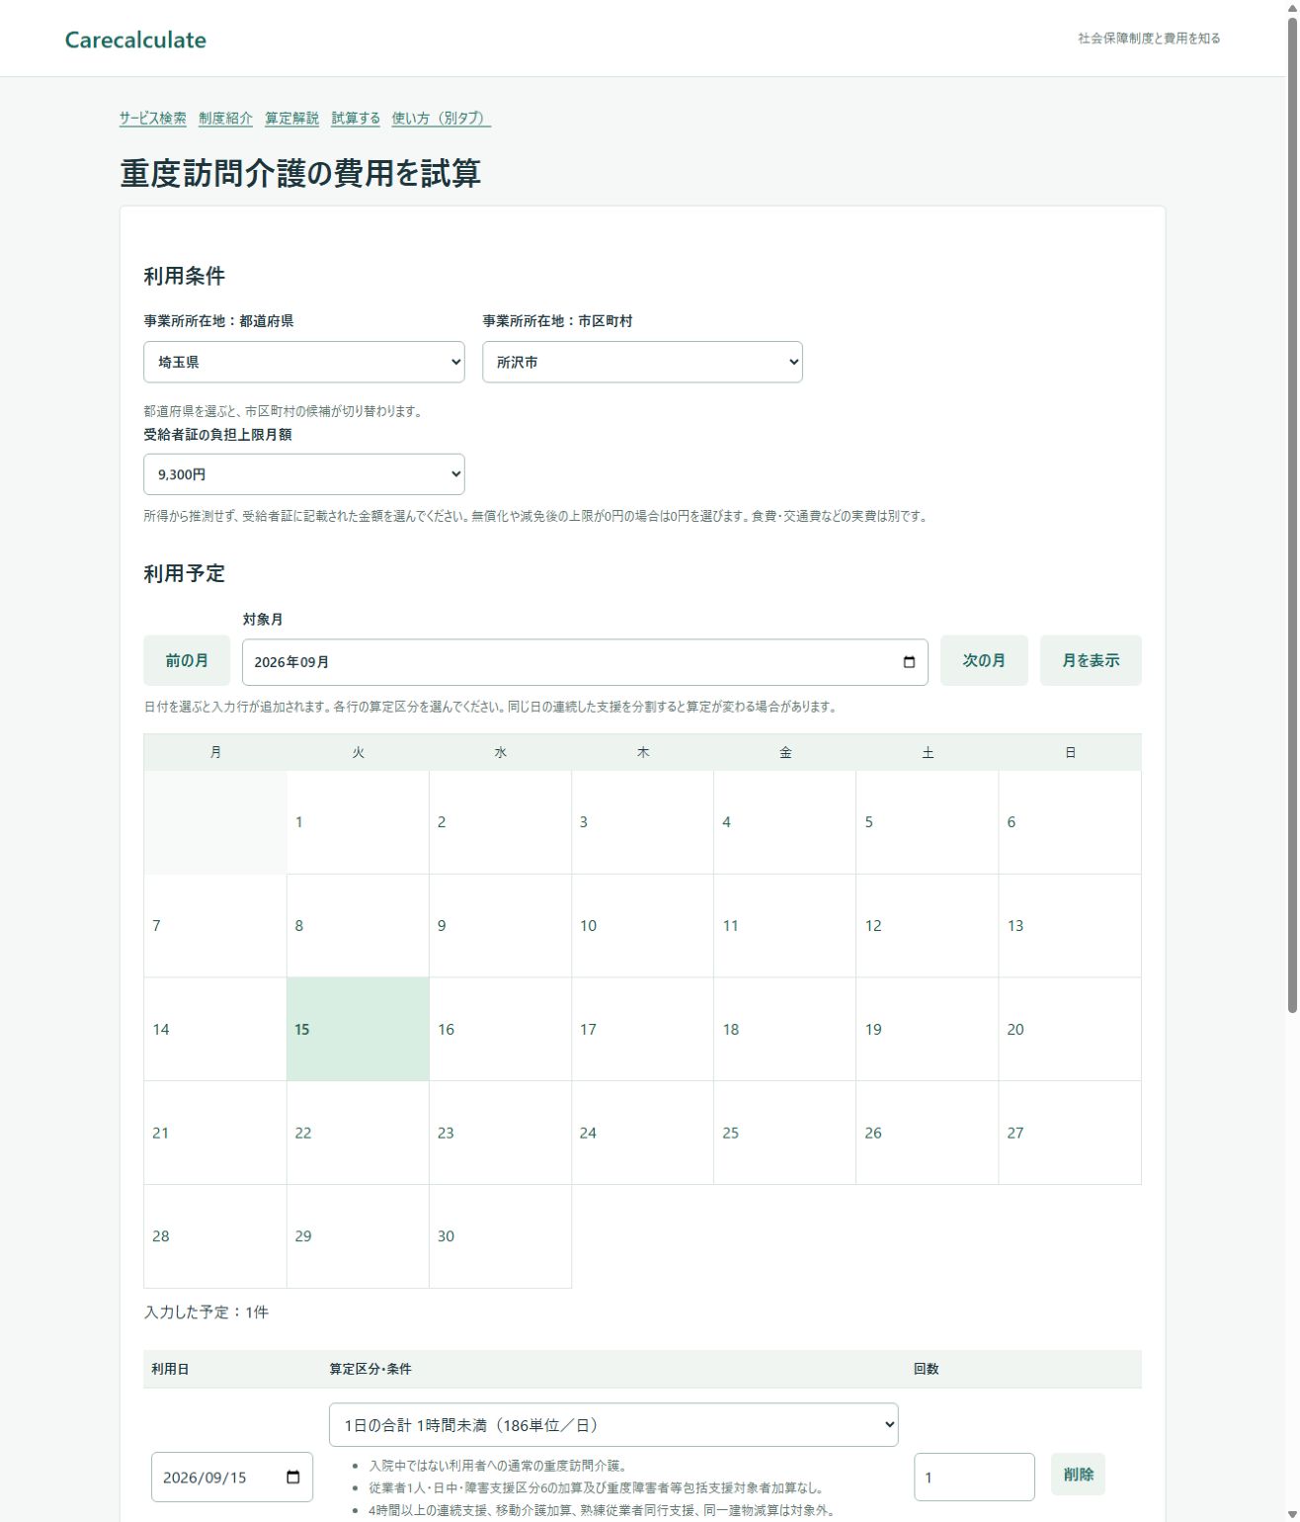Select day 21 in the calendar
Image resolution: width=1300 pixels, height=1522 pixels.
(x=215, y=1133)
